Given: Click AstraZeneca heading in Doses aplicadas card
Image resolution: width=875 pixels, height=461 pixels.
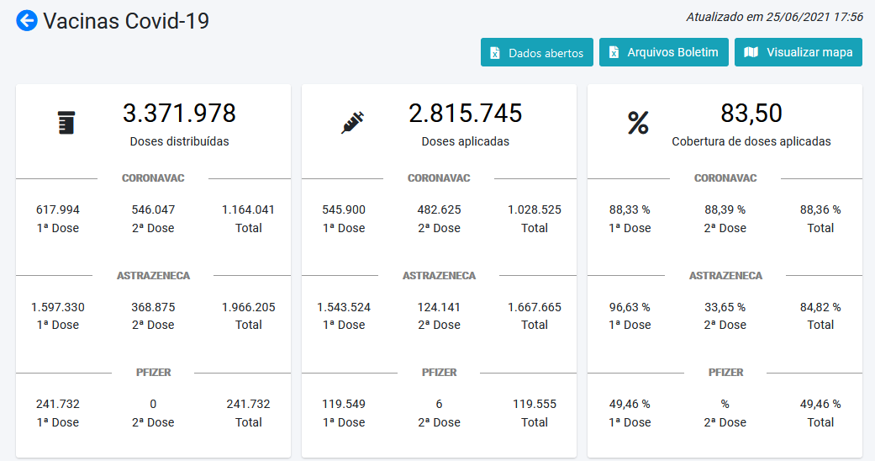Looking at the screenshot, I should [439, 276].
